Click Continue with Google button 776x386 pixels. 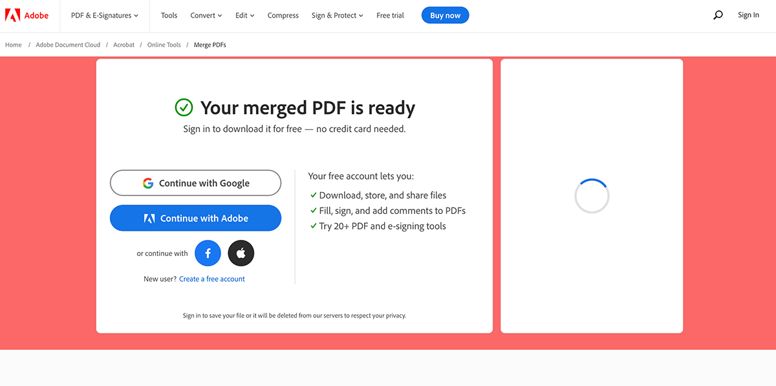tap(195, 183)
